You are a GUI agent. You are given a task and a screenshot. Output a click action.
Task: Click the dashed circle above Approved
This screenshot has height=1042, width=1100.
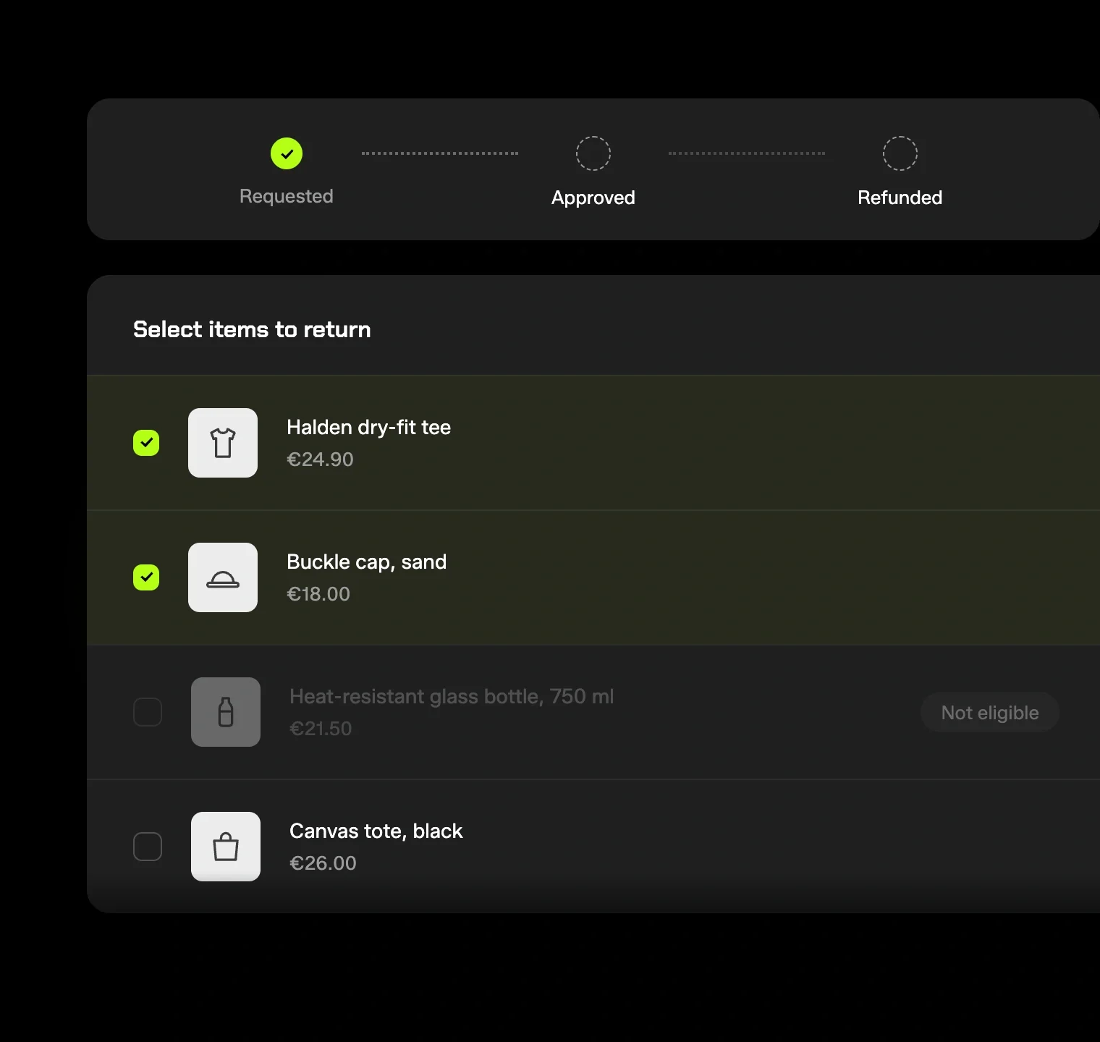coord(593,153)
